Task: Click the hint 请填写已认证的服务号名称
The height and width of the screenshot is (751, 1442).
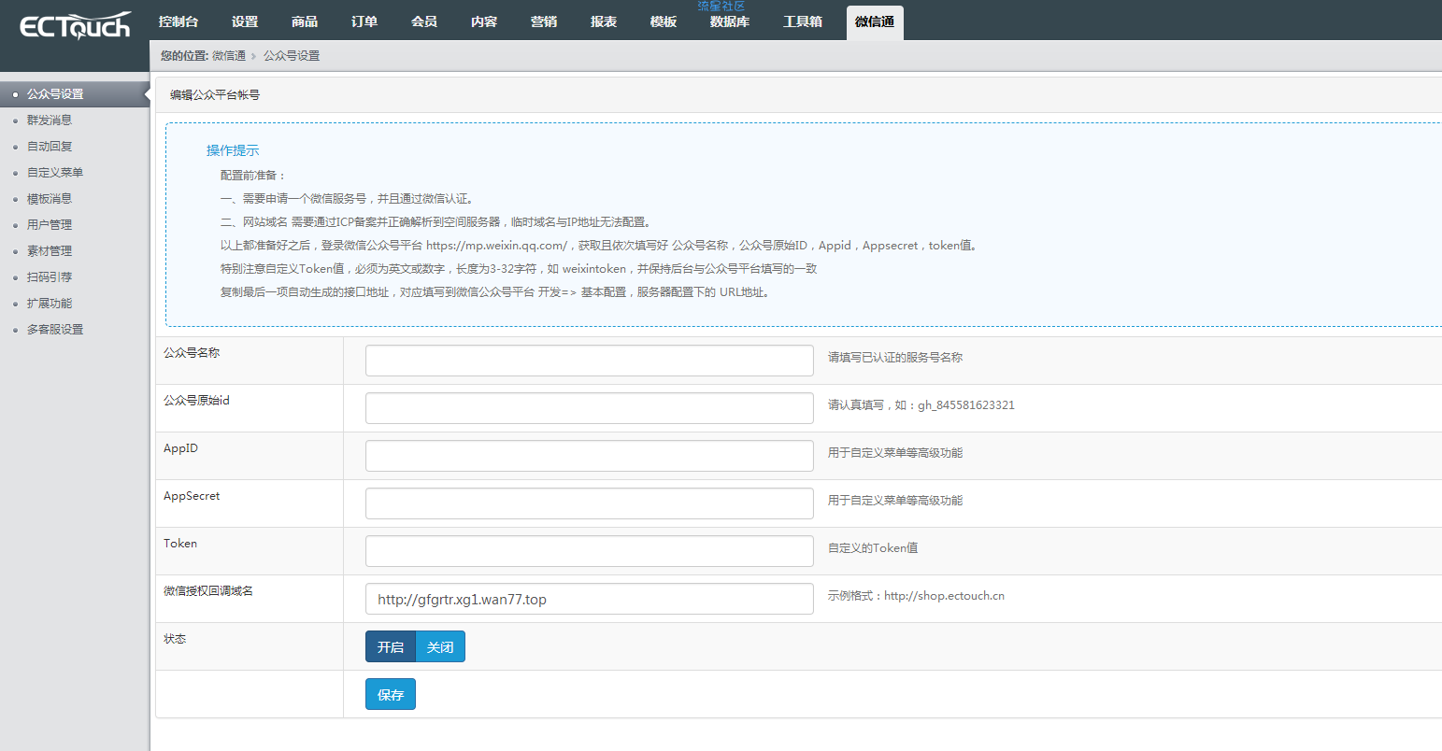Action: [x=895, y=358]
